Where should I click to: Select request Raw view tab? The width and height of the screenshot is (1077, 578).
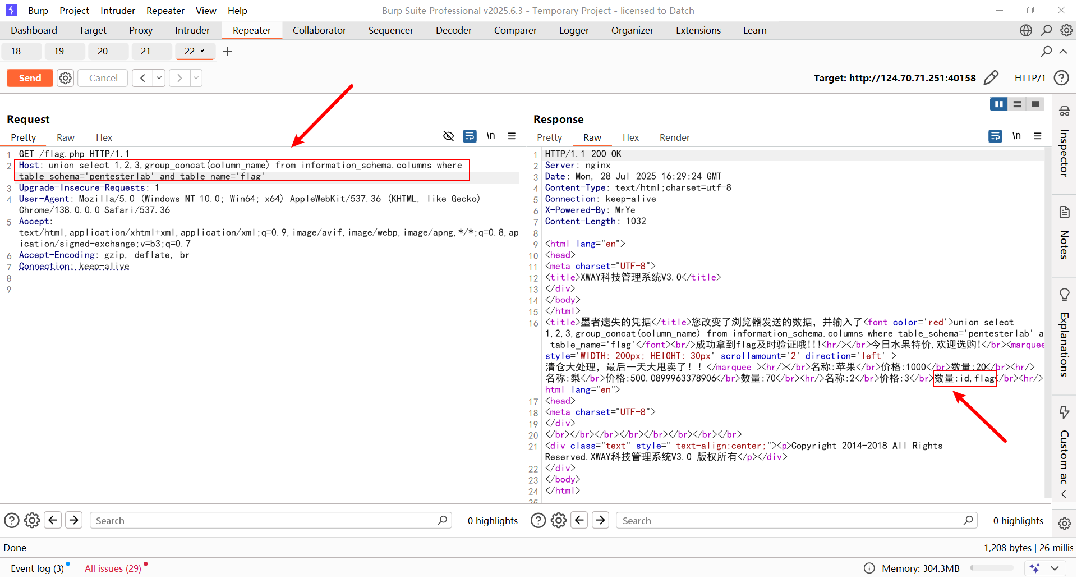(65, 137)
